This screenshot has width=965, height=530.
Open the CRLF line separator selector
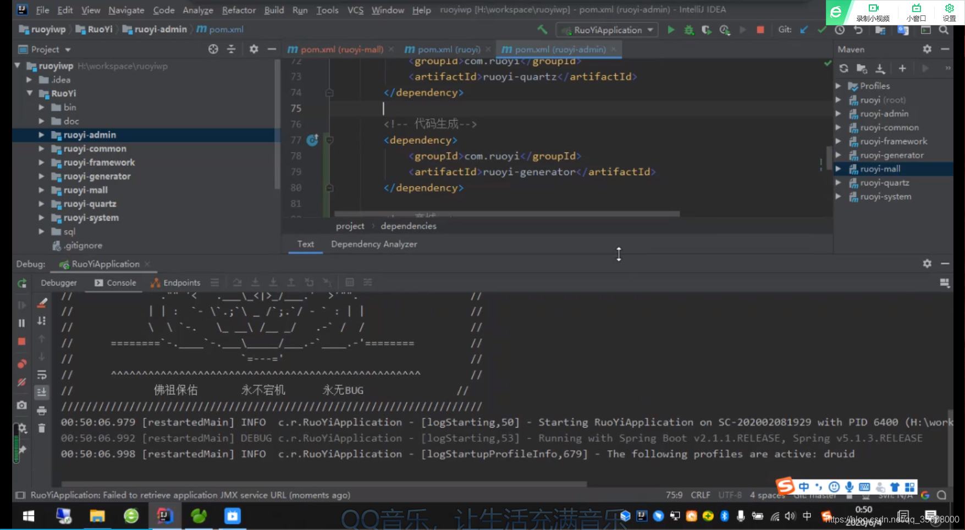(701, 495)
